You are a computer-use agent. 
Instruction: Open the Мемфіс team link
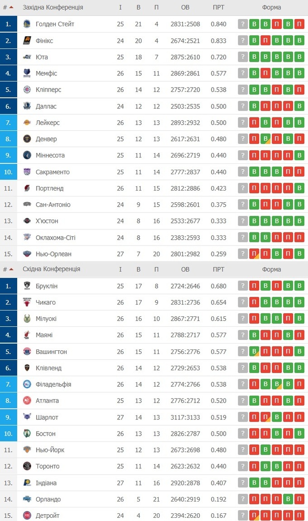pyautogui.click(x=46, y=74)
